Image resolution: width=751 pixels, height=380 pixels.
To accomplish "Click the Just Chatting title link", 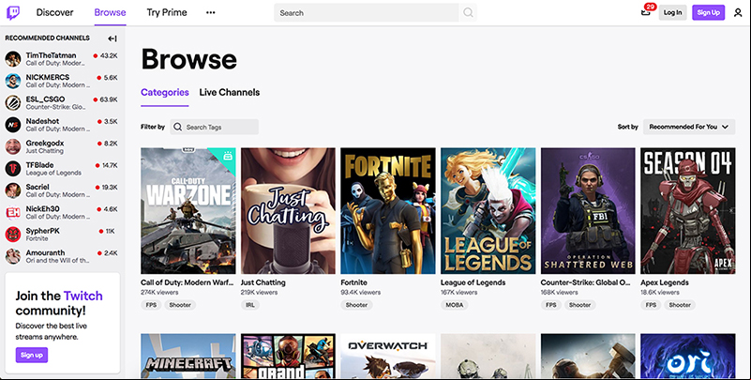I will tap(263, 282).
